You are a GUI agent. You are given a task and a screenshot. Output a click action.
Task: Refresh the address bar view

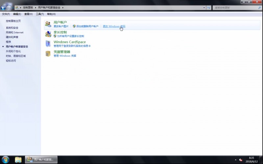click(x=209, y=8)
